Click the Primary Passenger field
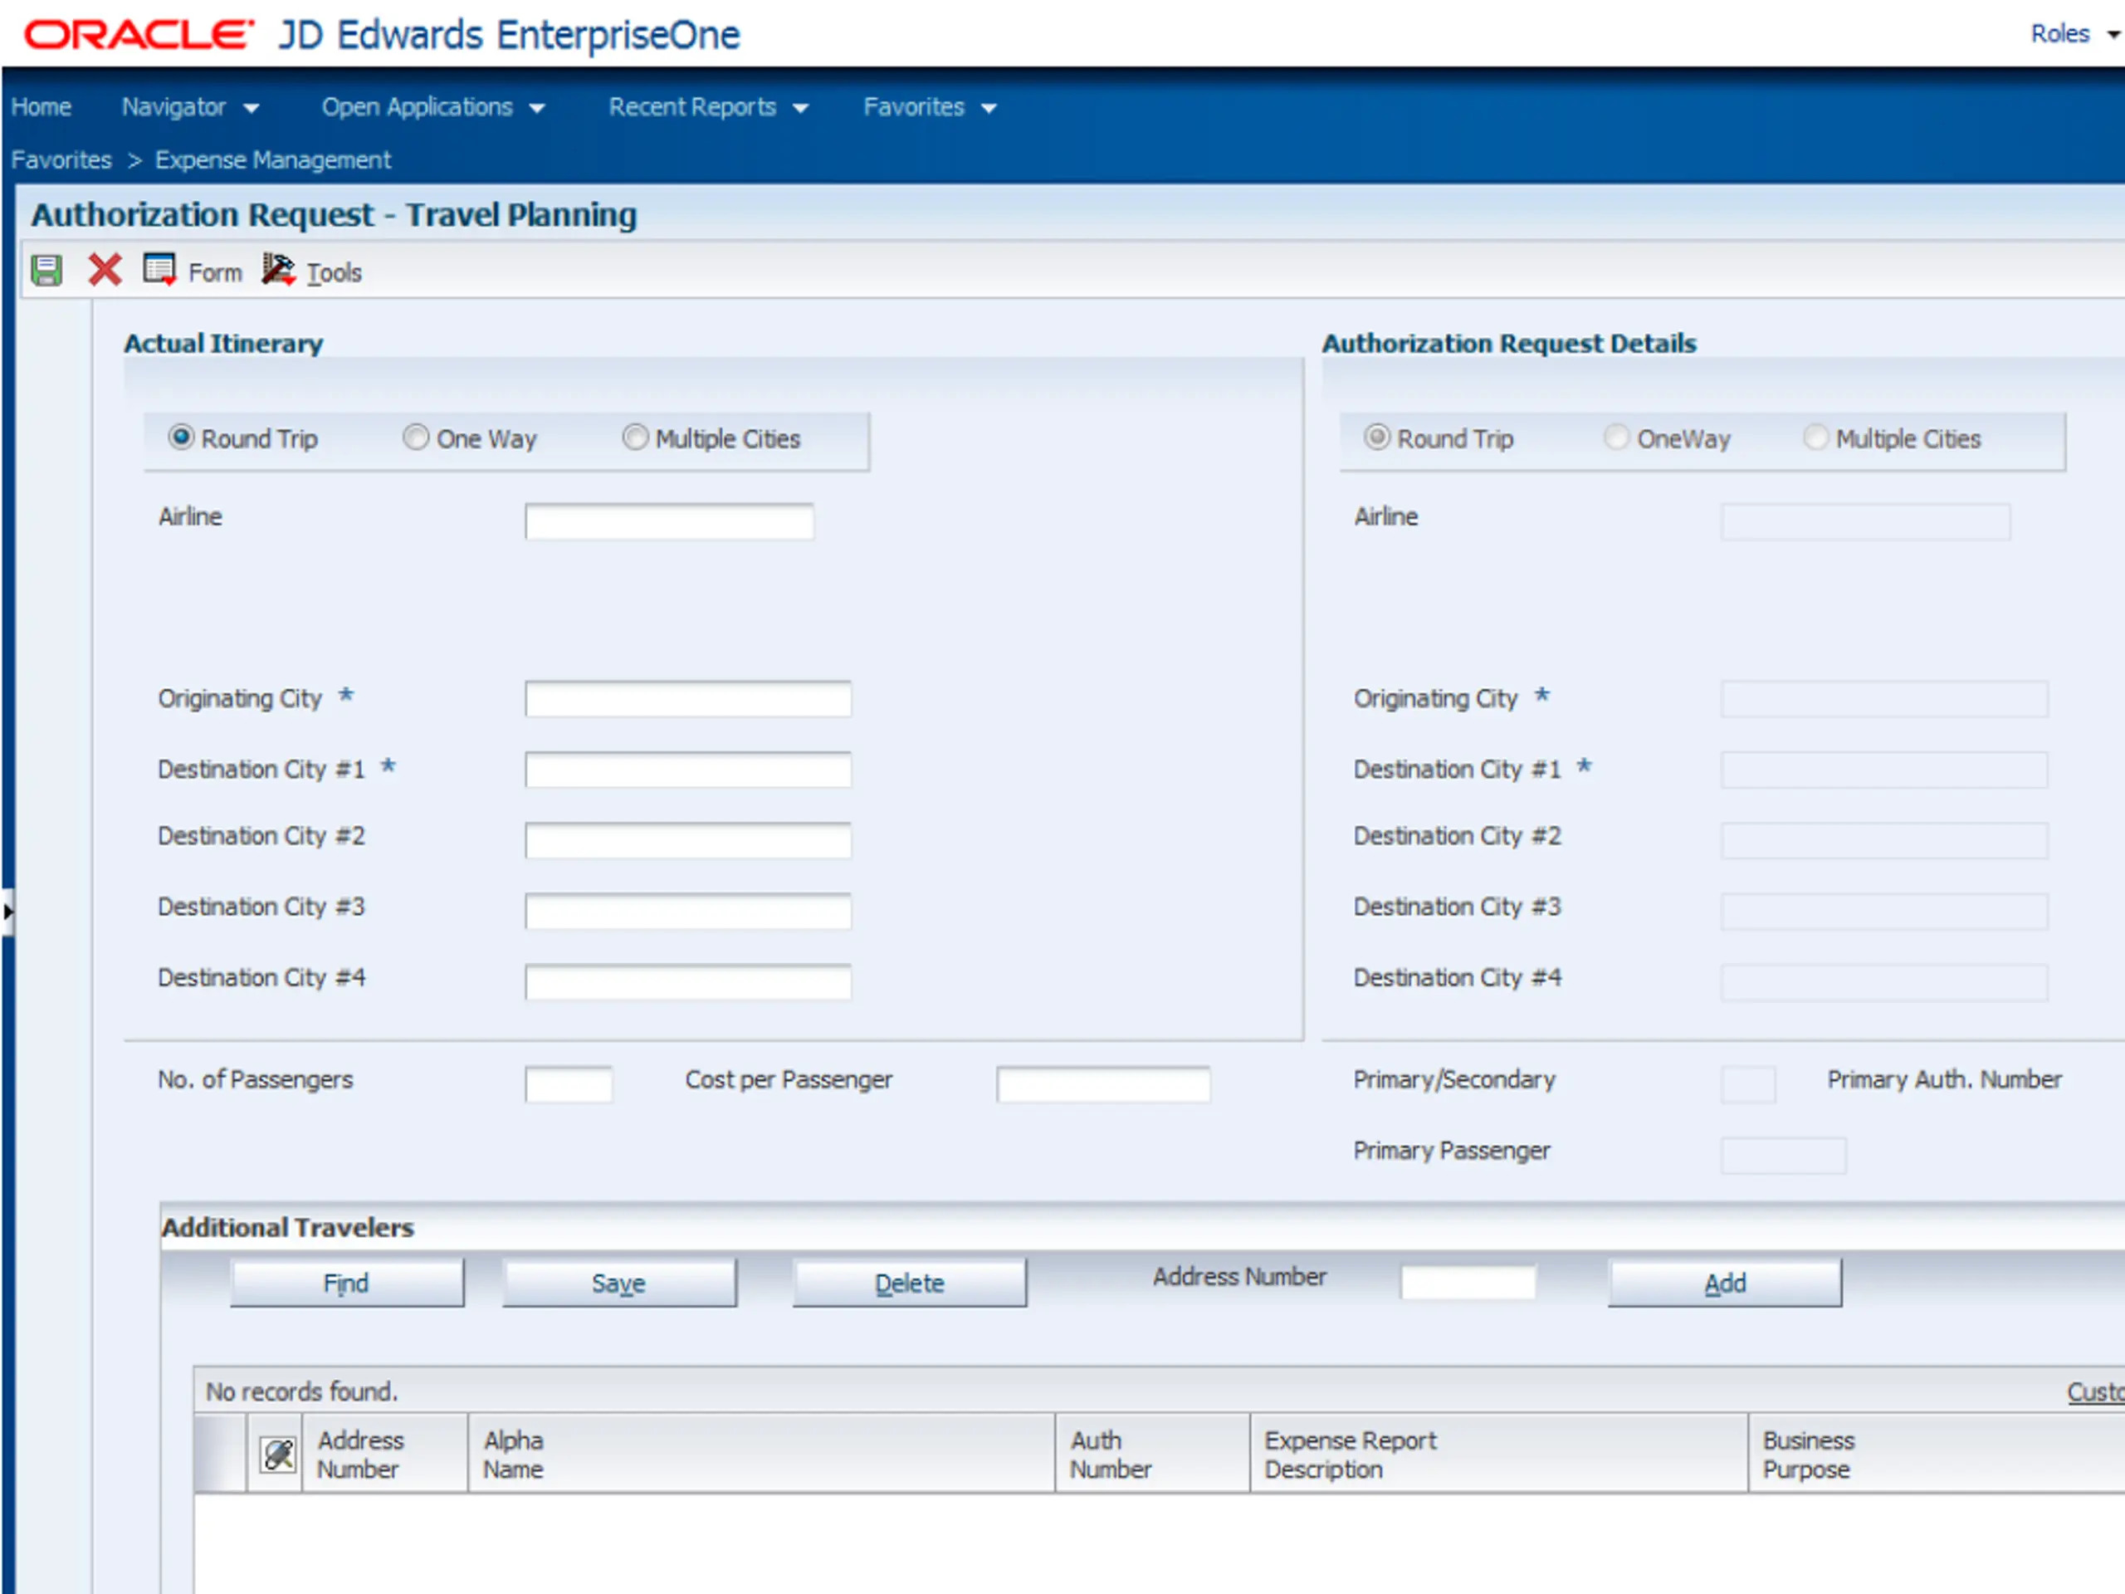Viewport: 2125px width, 1594px height. [1784, 1156]
